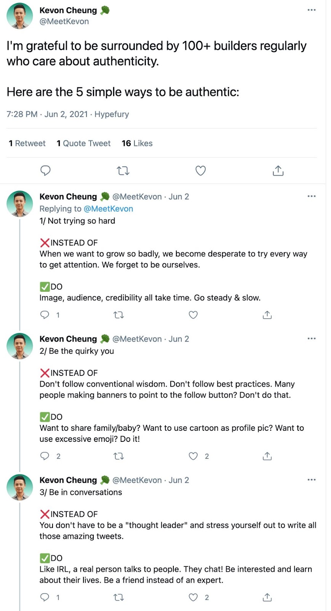Reply to the "Not trying so hard" tweet

[45, 315]
